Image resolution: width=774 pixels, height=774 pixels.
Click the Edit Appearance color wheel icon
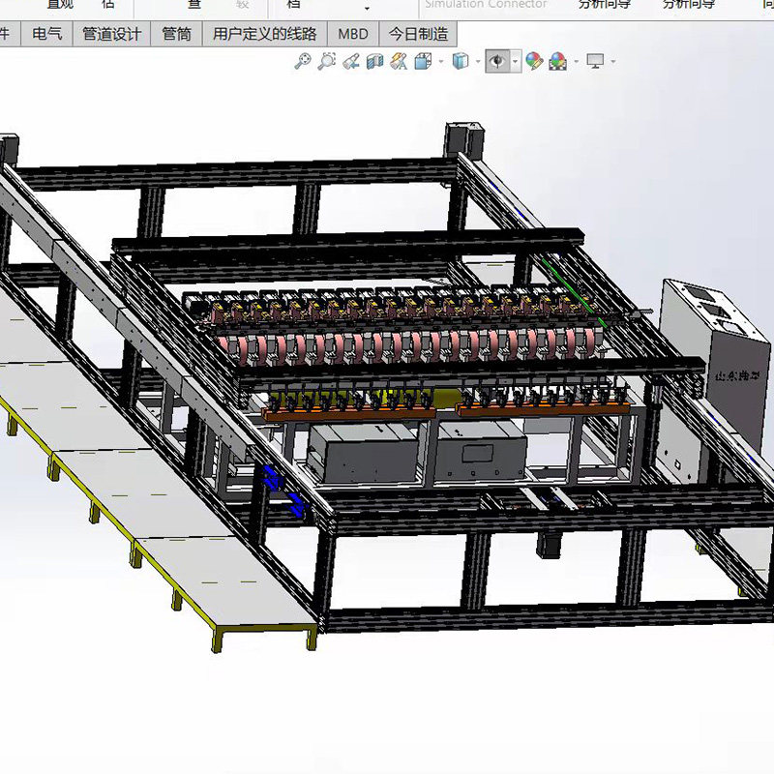click(533, 62)
